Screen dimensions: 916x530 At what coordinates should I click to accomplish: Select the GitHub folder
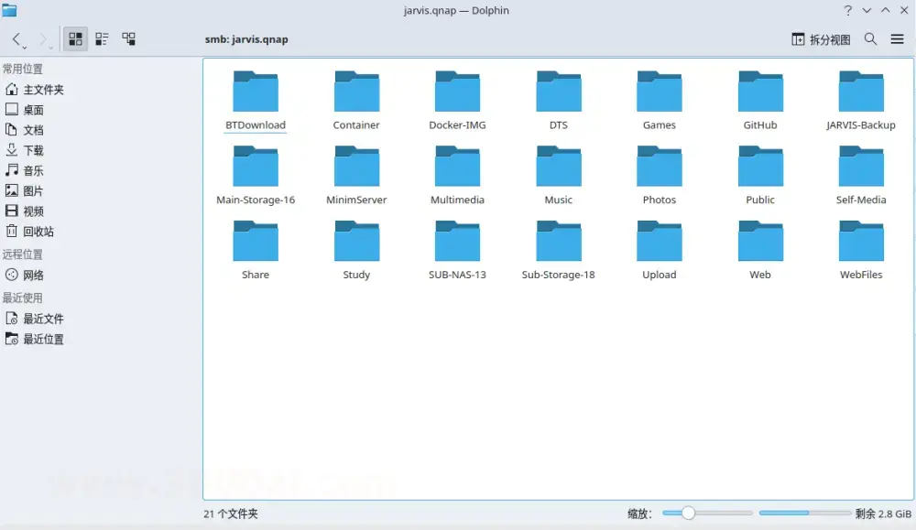760,100
